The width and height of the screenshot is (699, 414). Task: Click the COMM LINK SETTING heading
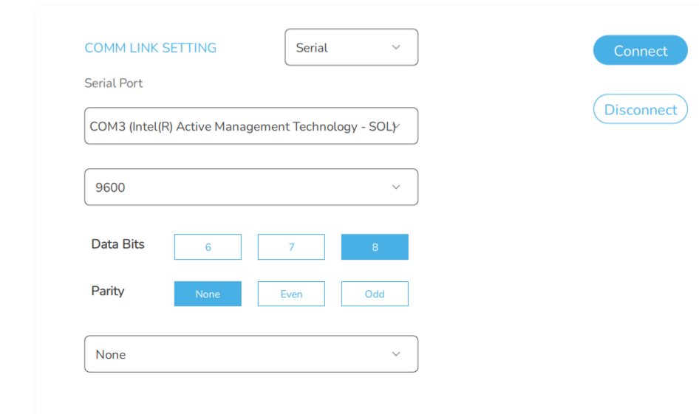(x=151, y=48)
